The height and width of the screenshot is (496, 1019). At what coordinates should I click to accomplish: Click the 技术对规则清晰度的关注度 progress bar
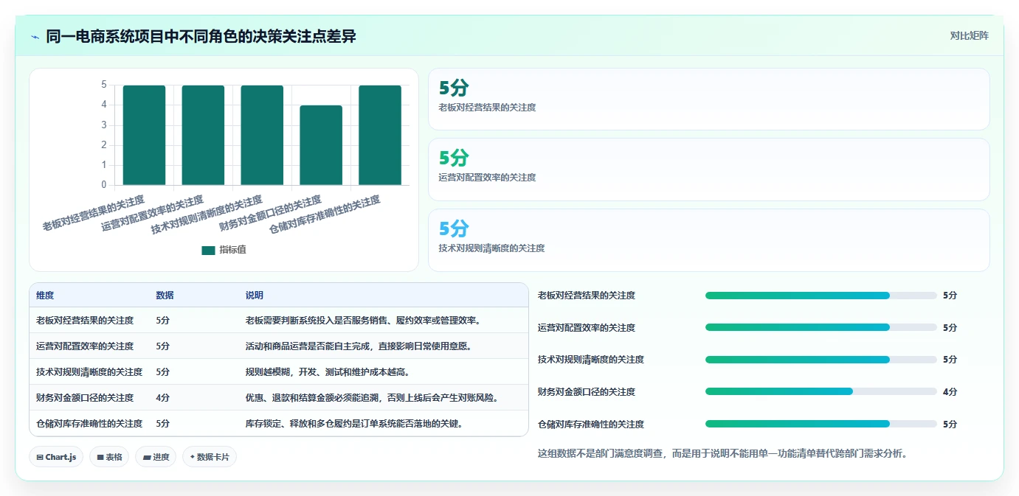click(821, 360)
